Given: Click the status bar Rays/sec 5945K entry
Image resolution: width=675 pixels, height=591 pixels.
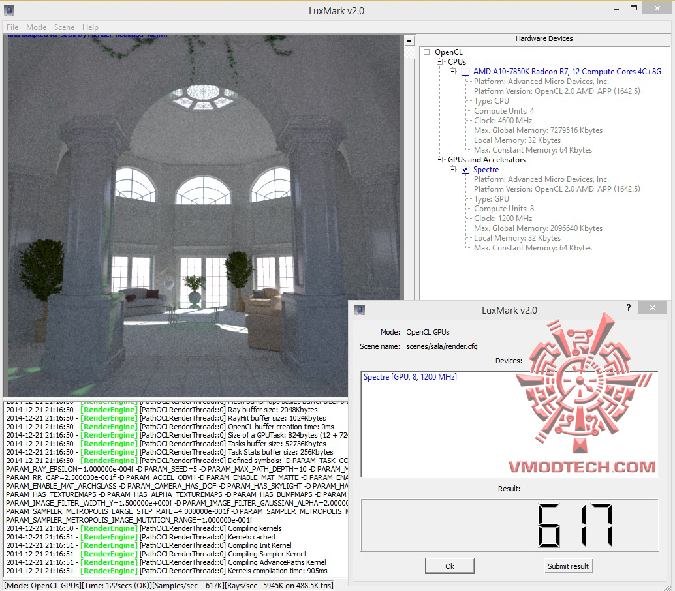Looking at the screenshot, I should (x=280, y=586).
